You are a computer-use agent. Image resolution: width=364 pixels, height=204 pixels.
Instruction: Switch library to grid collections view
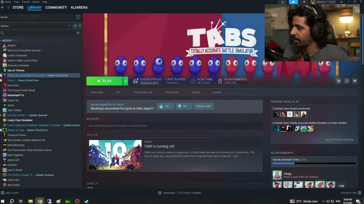tap(78, 17)
